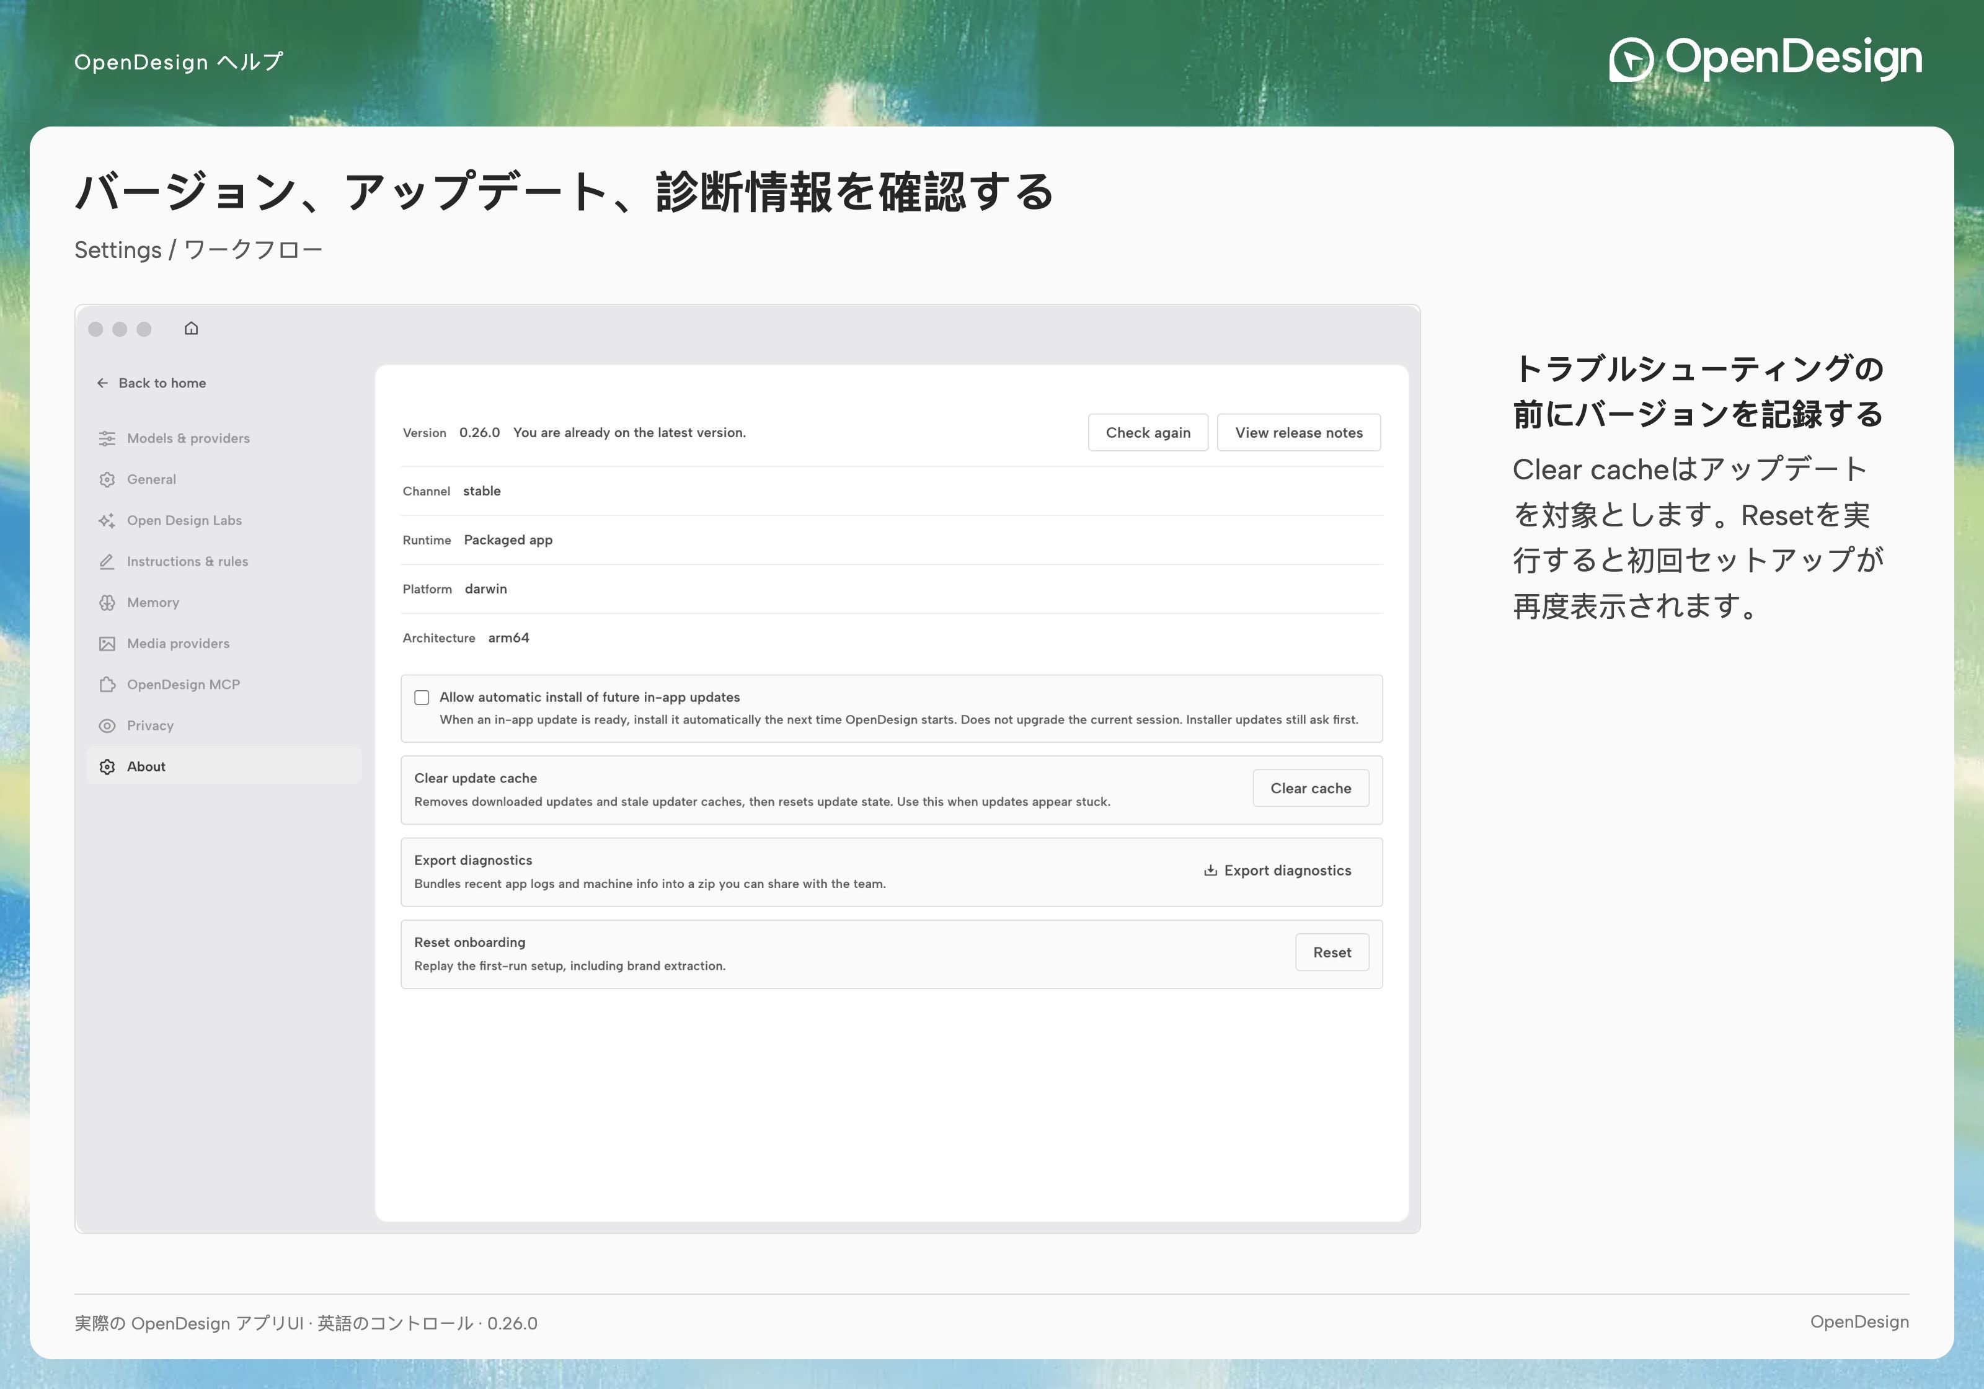
Task: Enable automatic install of future in-app updates
Action: tap(422, 698)
